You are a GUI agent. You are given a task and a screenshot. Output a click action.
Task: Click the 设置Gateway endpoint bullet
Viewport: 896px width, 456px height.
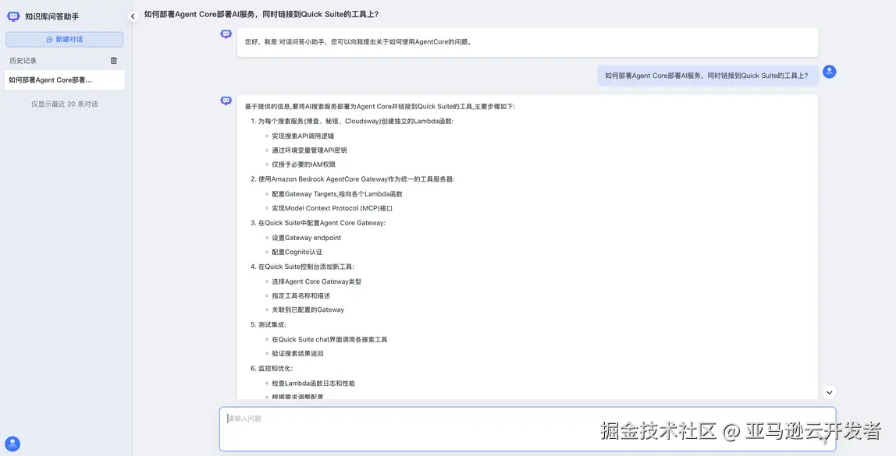pos(306,238)
